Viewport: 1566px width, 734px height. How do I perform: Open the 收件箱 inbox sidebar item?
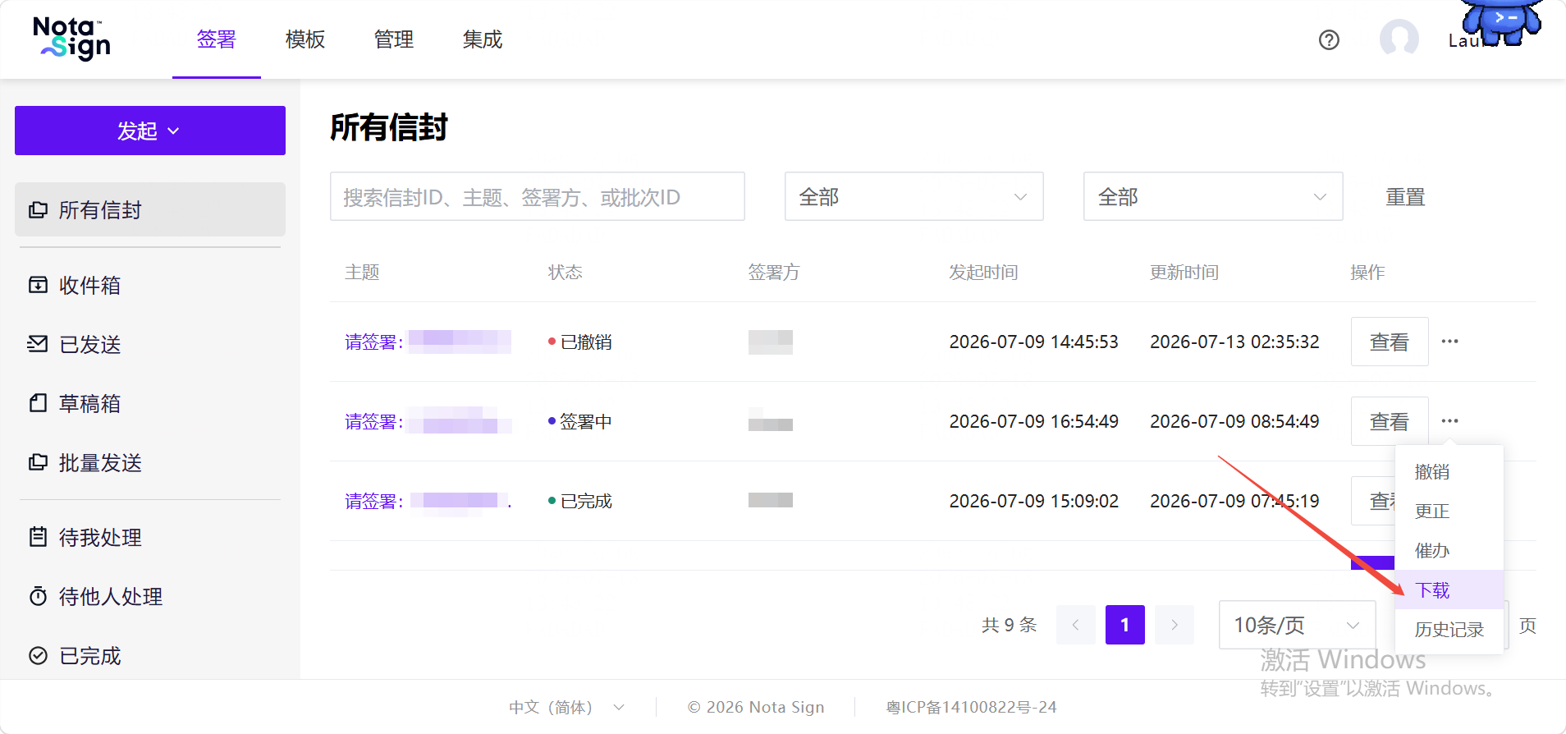click(x=149, y=285)
